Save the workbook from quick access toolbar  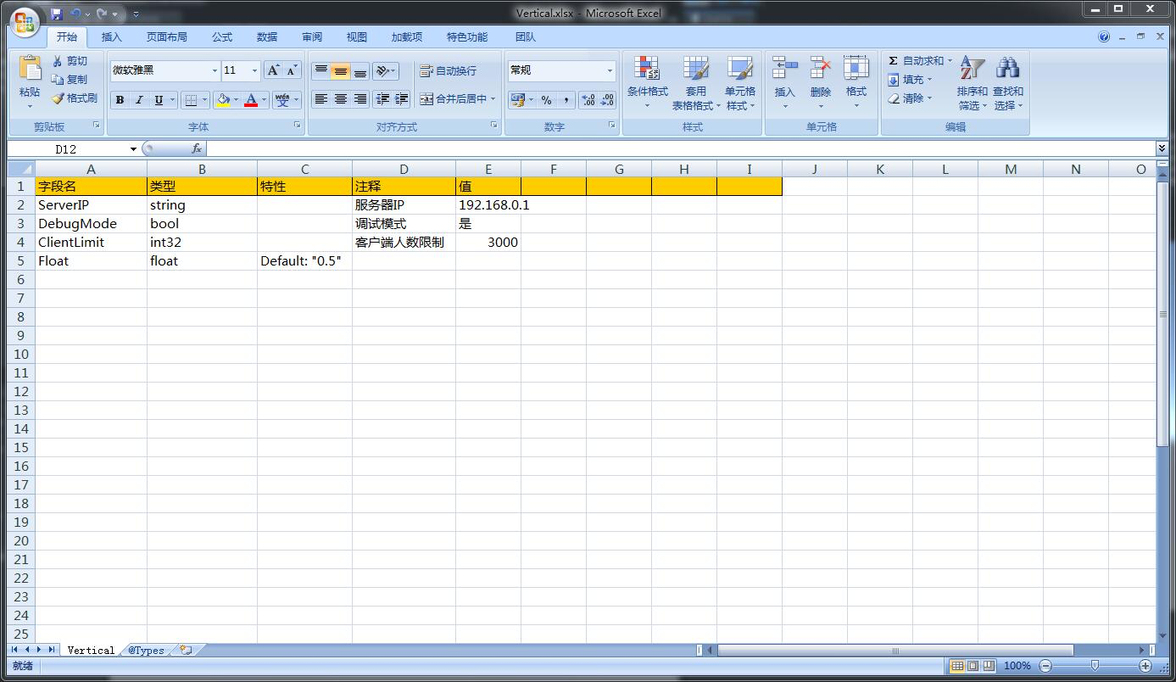click(57, 14)
